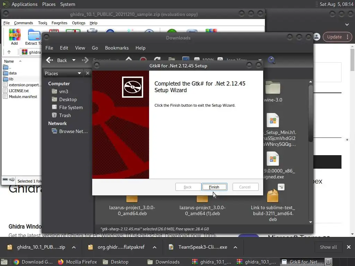Viewport: 355px width, 266px height.
Task: Open Chrome three-dot menu beside Update
Action: (x=347, y=37)
